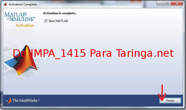Click the MATLAB icon in title bar
This screenshot has width=186, height=110.
click(x=5, y=4)
